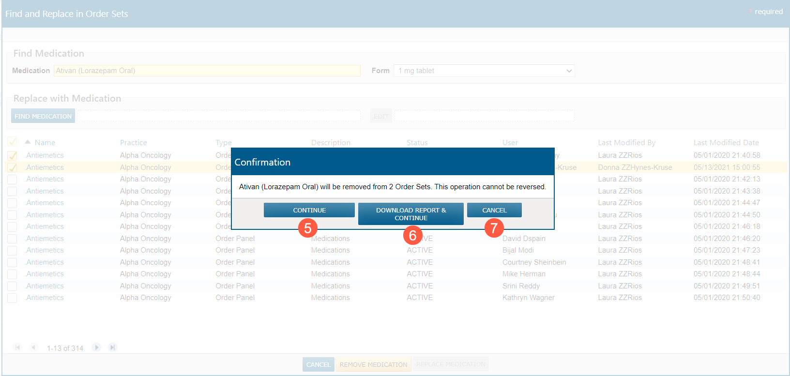
Task: Cancel the Confirmation dialog
Action: coord(494,210)
